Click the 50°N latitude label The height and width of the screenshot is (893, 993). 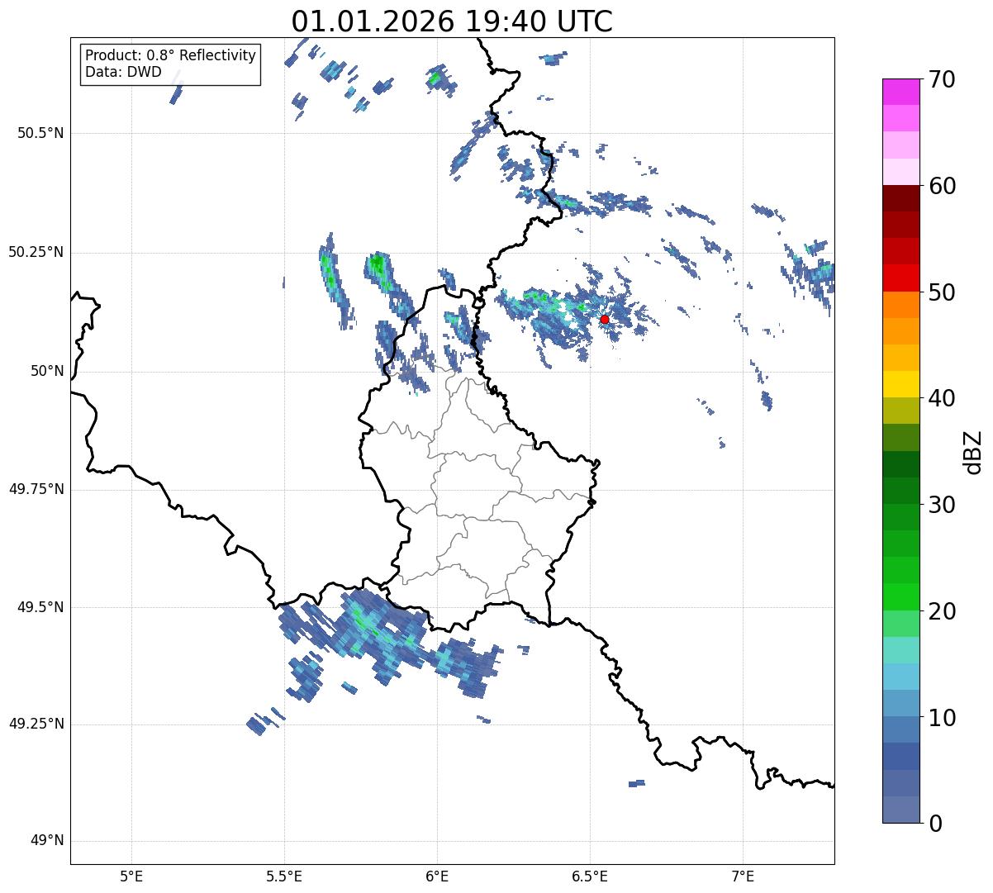pyautogui.click(x=47, y=371)
